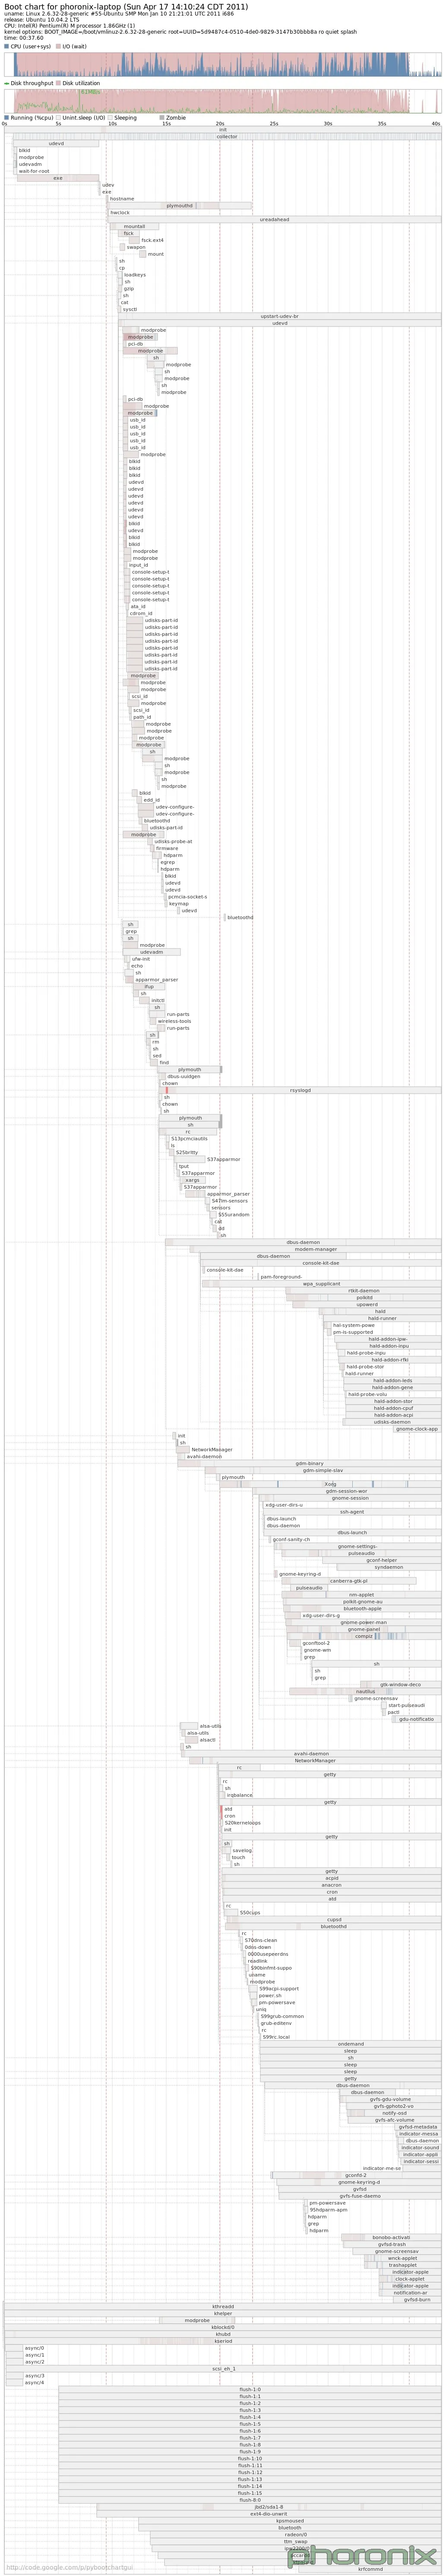Click the disk throughput graph area
This screenshot has height=2576, width=446.
[223, 101]
